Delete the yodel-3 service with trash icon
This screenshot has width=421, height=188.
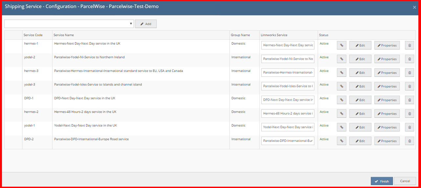[410, 86]
